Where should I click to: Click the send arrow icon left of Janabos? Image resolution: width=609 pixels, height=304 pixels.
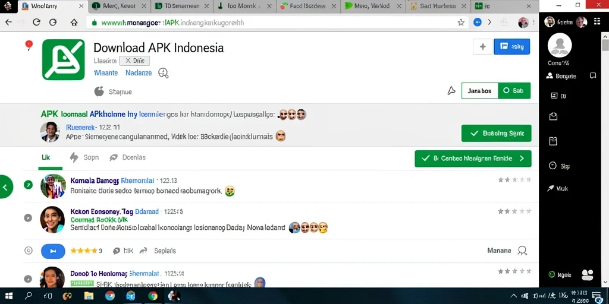(451, 91)
